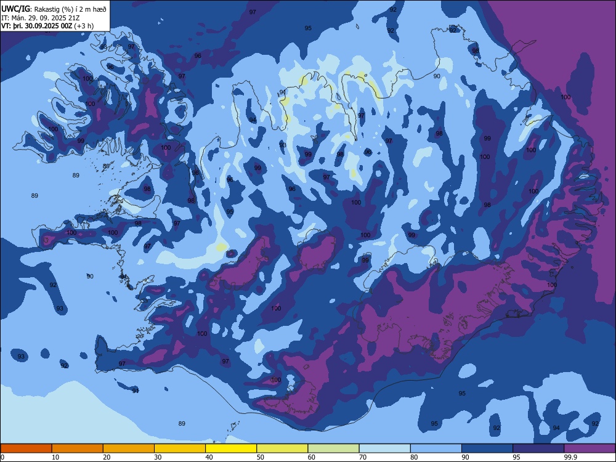Click the 70-80 pale blue legend swatch
Viewport: 616px width, 462px height.
384,448
